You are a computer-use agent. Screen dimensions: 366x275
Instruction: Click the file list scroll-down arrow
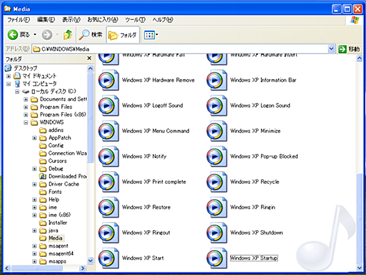[360, 268]
